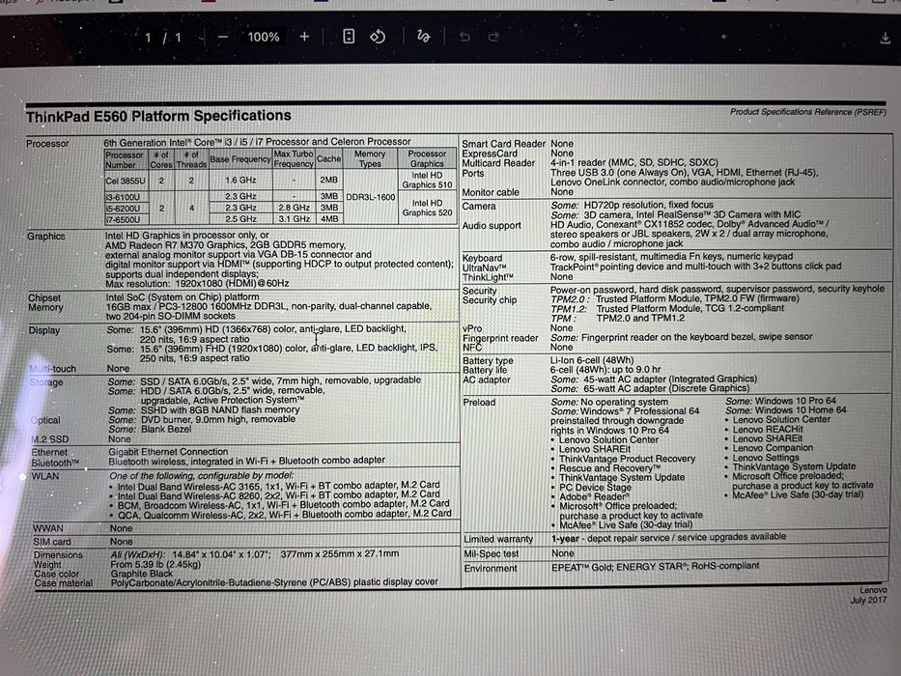Image resolution: width=901 pixels, height=676 pixels.
Task: Click the redo arrow in toolbar
Action: (x=493, y=37)
